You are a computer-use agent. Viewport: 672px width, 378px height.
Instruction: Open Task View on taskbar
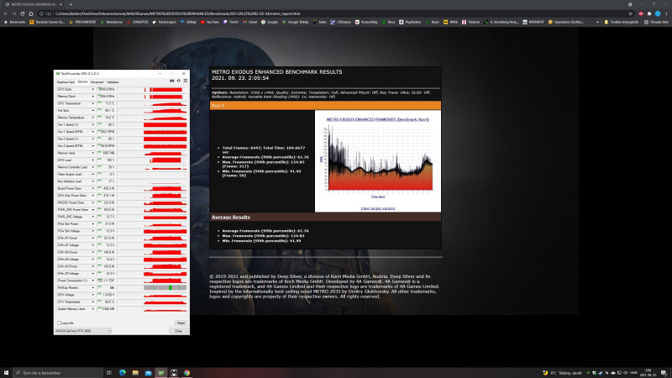click(109, 373)
